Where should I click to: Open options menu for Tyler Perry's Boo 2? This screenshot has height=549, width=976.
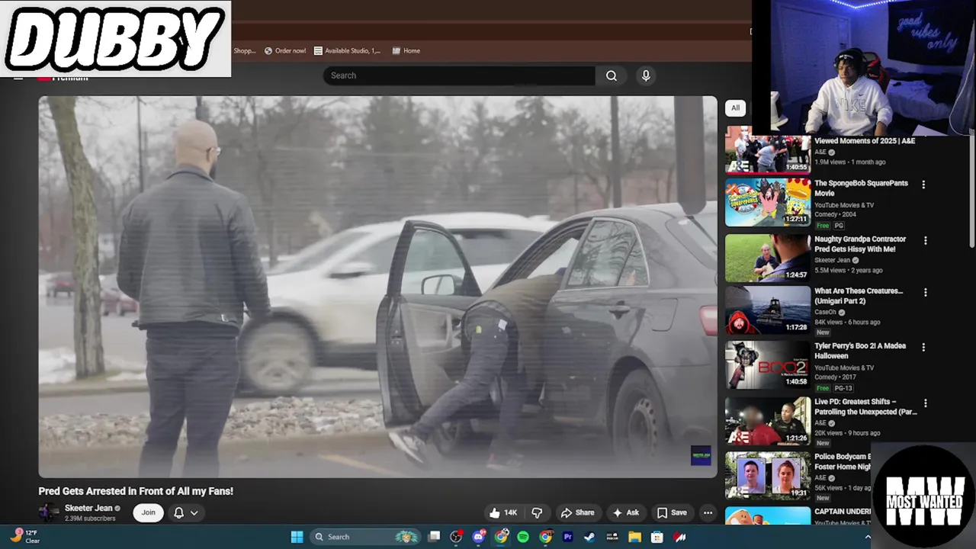(x=925, y=347)
